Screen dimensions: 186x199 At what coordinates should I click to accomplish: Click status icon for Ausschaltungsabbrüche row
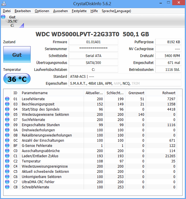[x=7, y=151]
